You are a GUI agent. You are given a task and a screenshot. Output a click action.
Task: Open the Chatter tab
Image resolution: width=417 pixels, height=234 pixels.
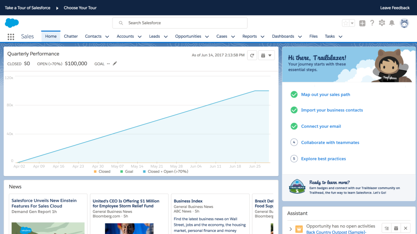tap(71, 36)
